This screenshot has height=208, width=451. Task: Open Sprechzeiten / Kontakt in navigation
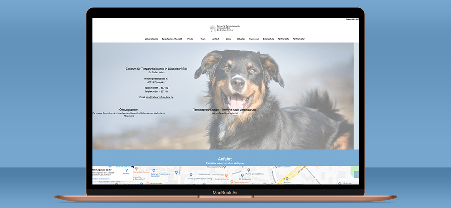172,39
